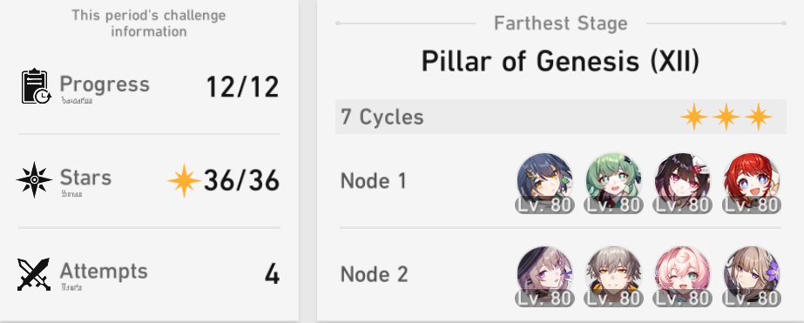The image size is (804, 323).
Task: Click the orange star beside 36/36
Action: pos(184,180)
